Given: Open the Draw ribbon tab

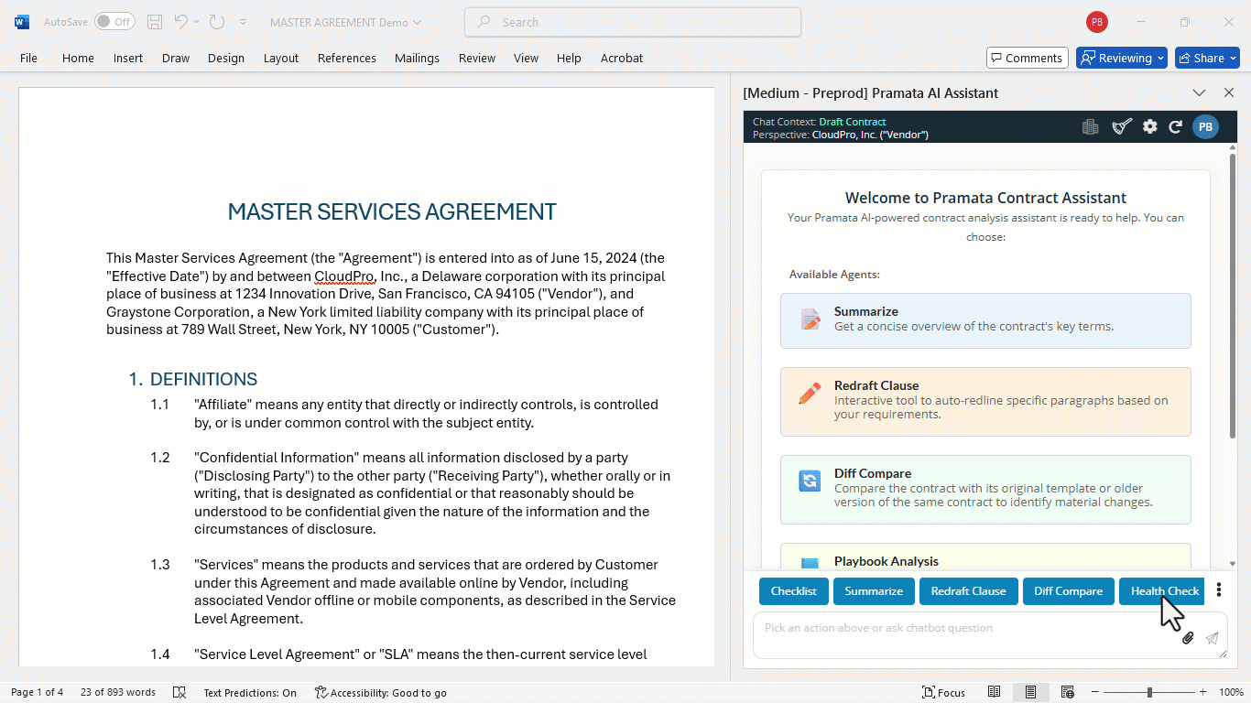Looking at the screenshot, I should click(x=176, y=58).
